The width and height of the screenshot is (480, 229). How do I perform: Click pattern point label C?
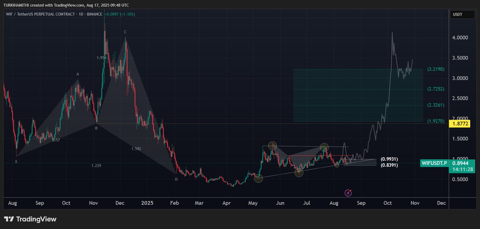coord(125,32)
